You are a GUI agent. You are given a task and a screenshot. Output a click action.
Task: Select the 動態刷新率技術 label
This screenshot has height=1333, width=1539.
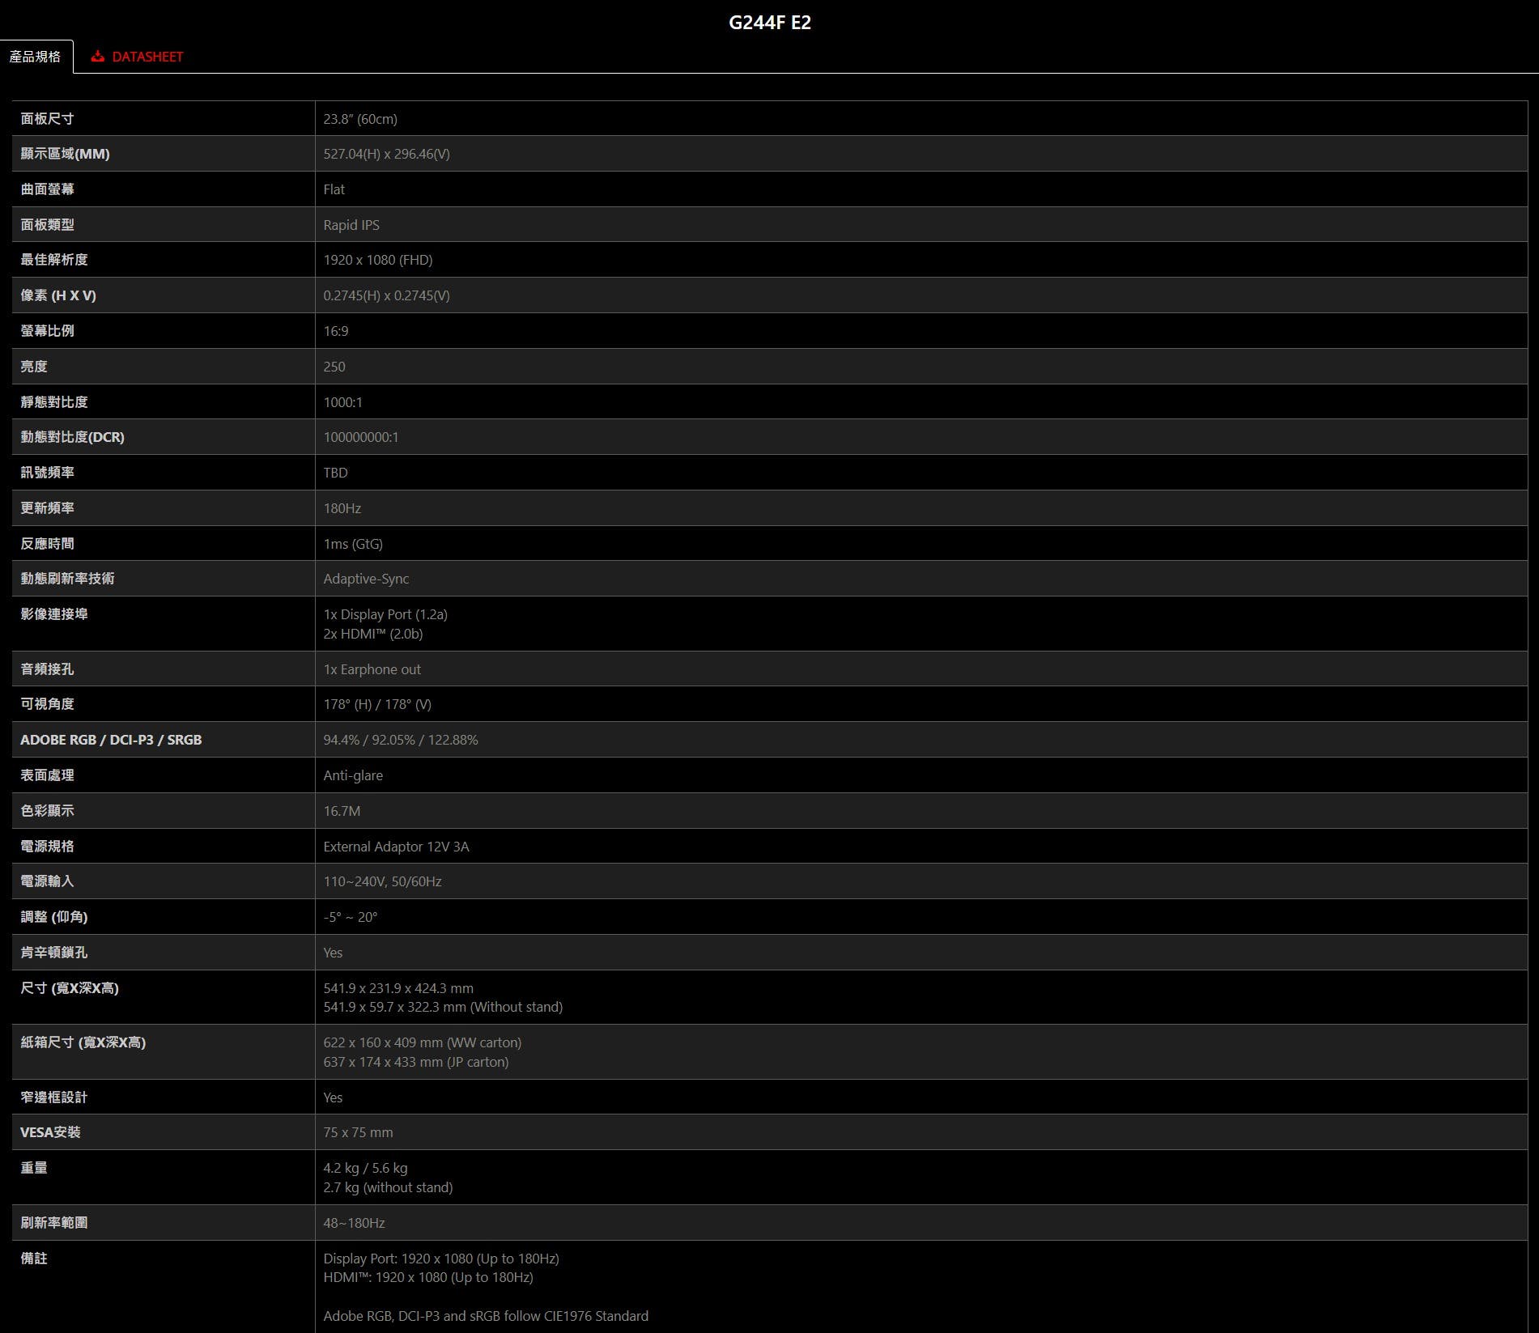(x=67, y=579)
